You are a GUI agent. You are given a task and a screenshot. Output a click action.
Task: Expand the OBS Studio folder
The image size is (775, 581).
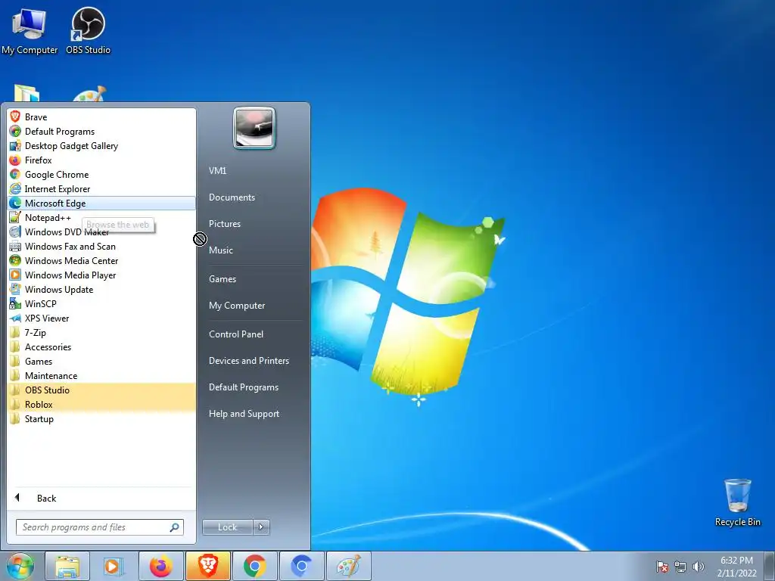(101, 390)
